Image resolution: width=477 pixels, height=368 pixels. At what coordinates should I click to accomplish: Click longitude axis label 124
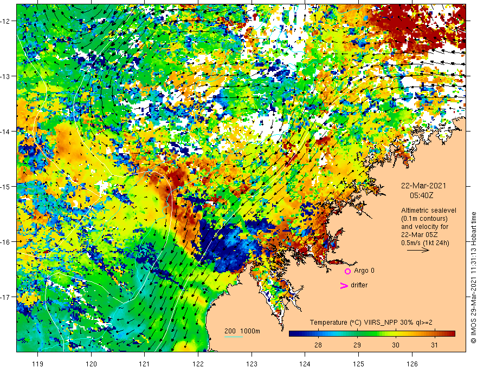coord(305,364)
